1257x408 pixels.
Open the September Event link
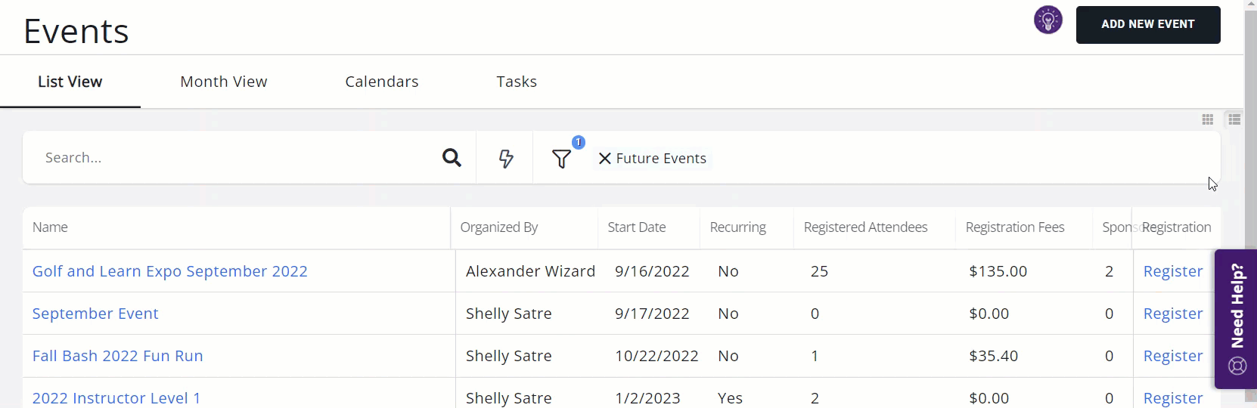[95, 314]
